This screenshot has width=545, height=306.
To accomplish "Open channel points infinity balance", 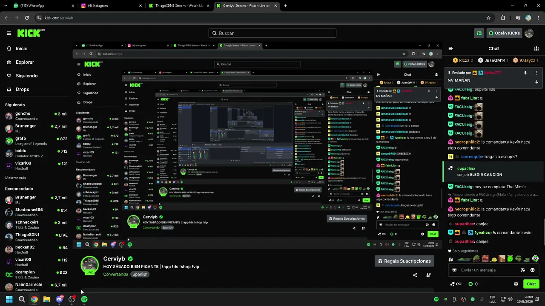I will 456,284.
